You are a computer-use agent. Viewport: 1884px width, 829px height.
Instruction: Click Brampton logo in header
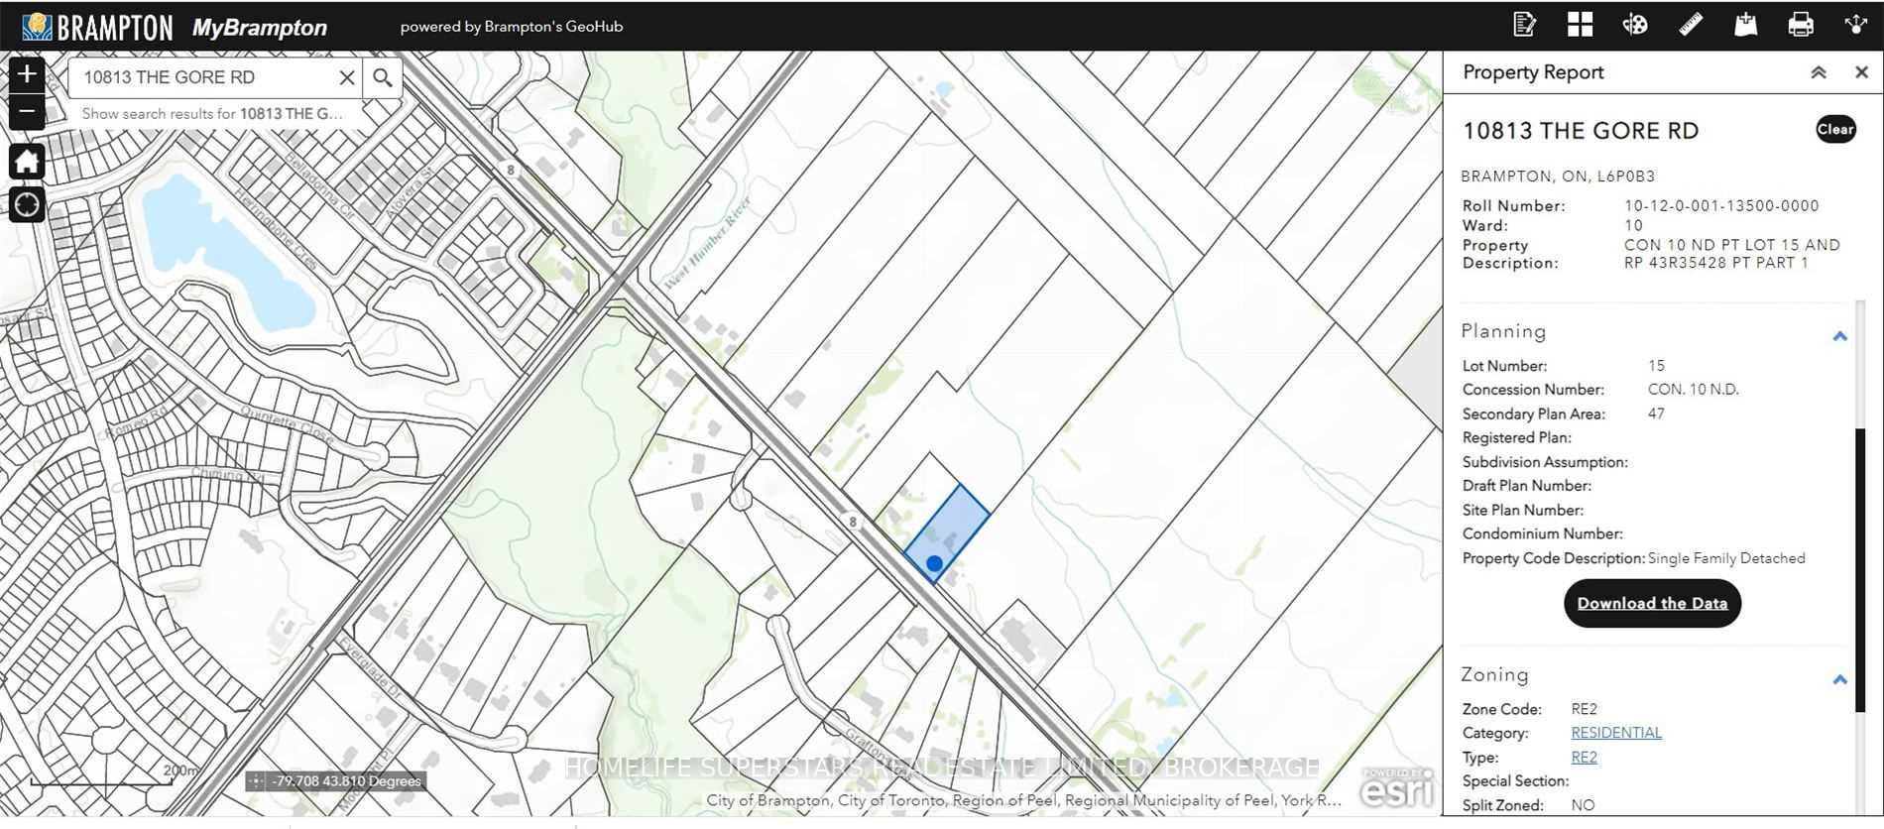(97, 27)
